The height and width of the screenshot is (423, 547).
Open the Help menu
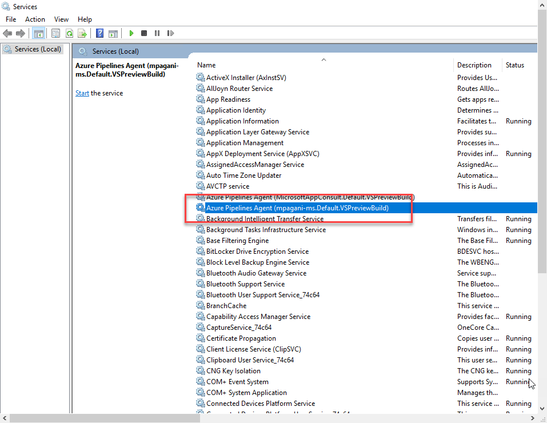(x=85, y=19)
